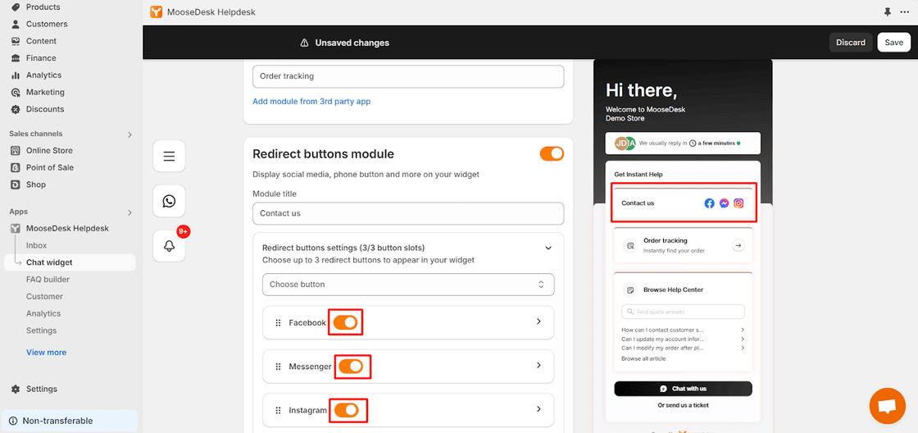Screen dimensions: 918x433
Task: Click the MooseDesk logo in the top bar
Action: point(156,11)
